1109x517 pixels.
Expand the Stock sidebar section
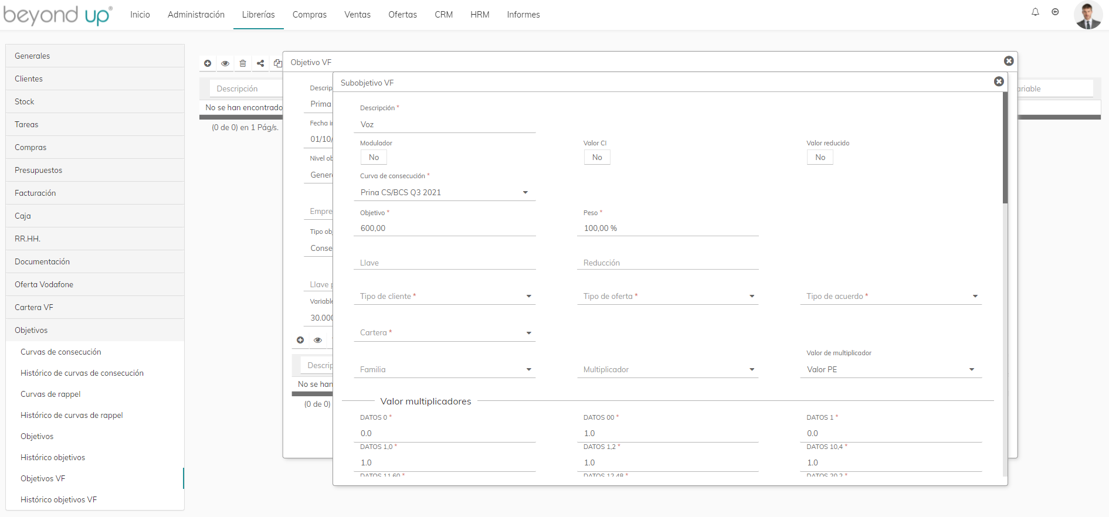(x=95, y=101)
